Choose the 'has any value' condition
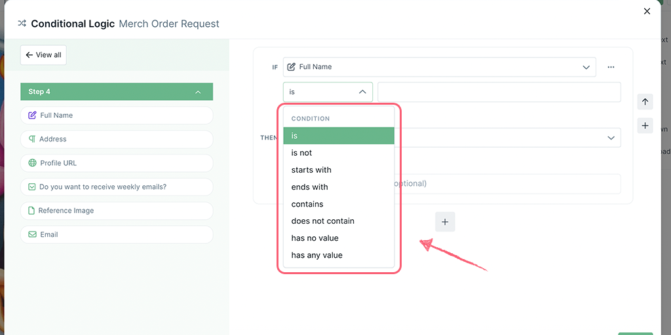The image size is (671, 335). click(x=339, y=256)
